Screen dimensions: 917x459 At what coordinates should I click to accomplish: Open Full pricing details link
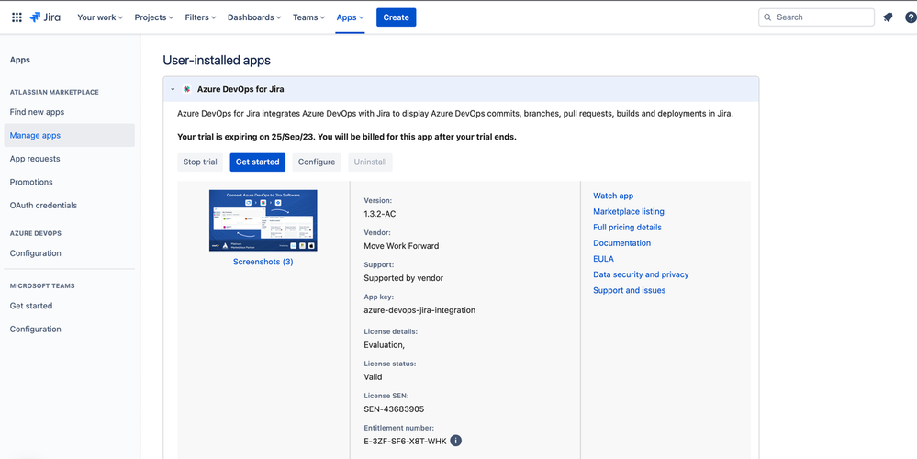(627, 228)
